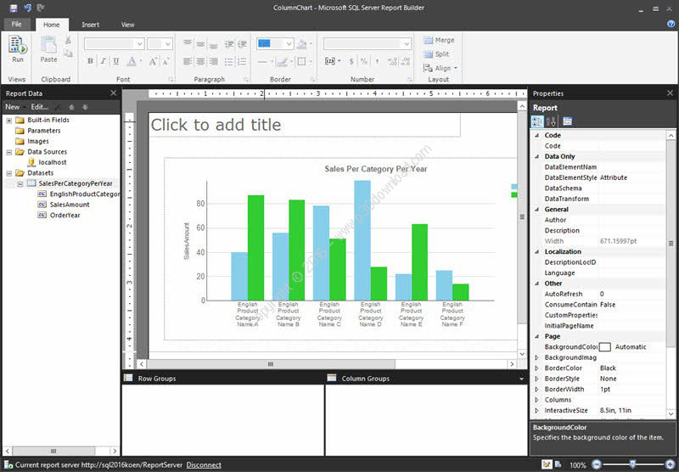Collapse the Datasets tree node

(9, 173)
